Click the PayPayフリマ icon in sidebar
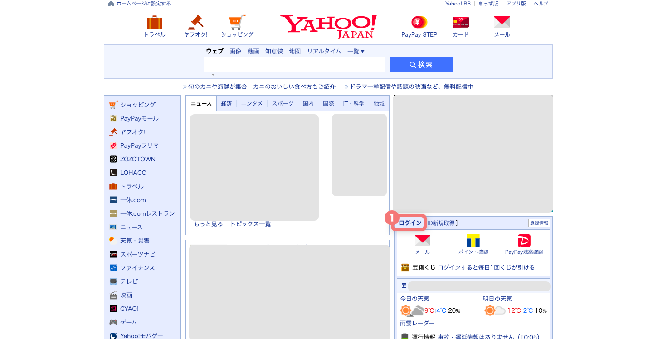Viewport: 653px width, 339px height. (x=113, y=145)
